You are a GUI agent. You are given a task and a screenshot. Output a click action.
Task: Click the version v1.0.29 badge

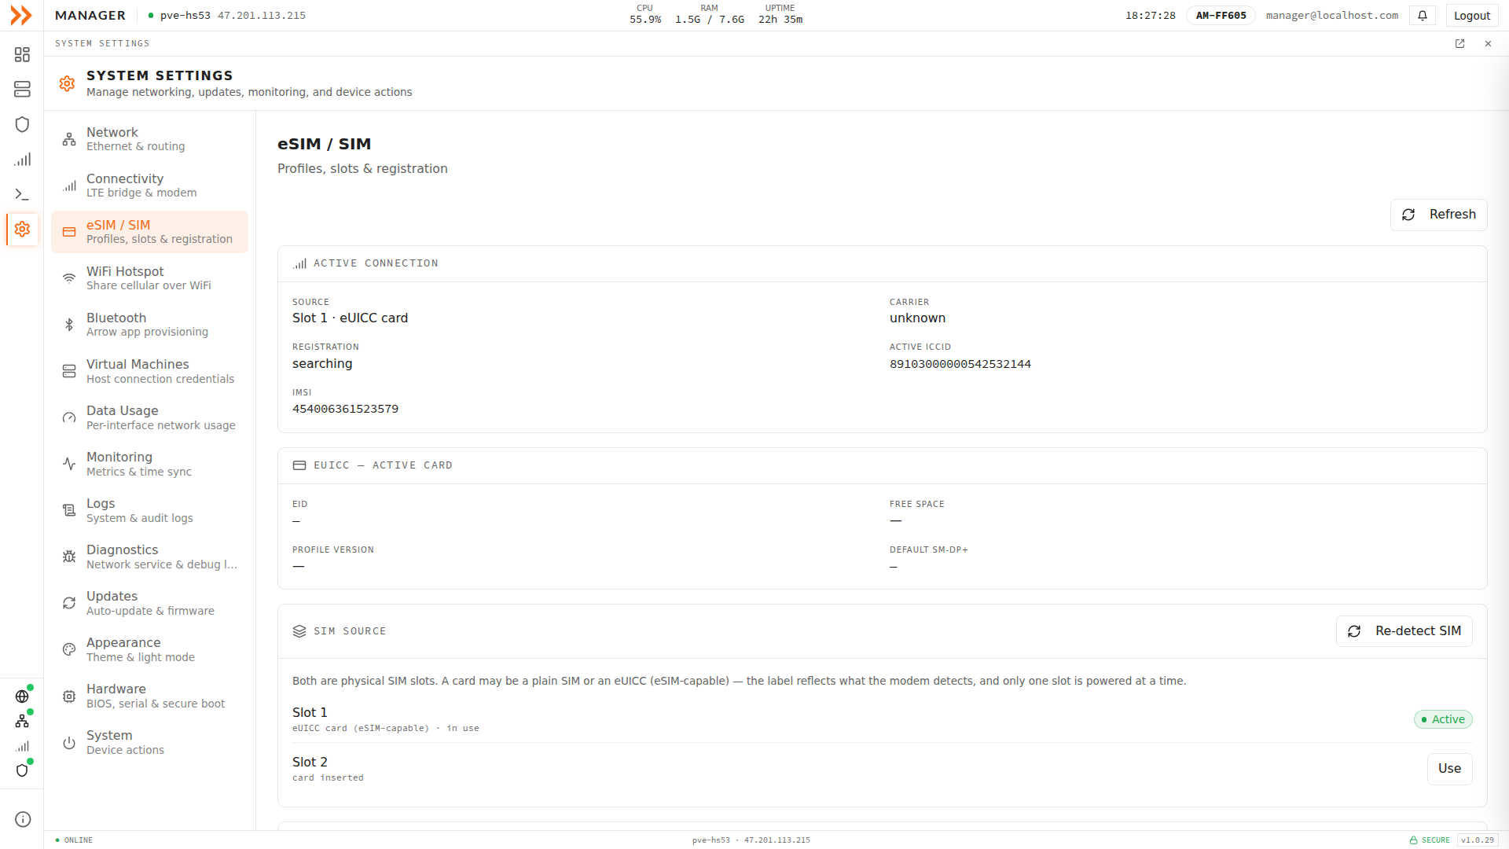point(1478,840)
